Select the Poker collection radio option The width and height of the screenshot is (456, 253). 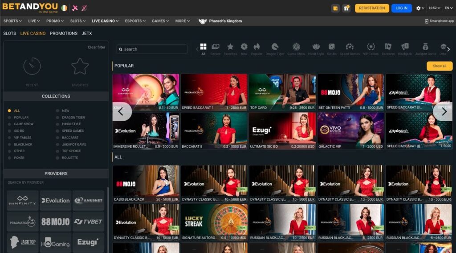point(9,158)
